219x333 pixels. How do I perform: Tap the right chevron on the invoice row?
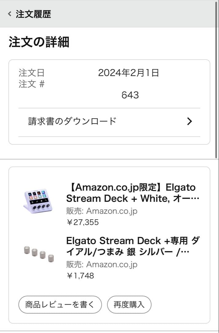(x=190, y=121)
